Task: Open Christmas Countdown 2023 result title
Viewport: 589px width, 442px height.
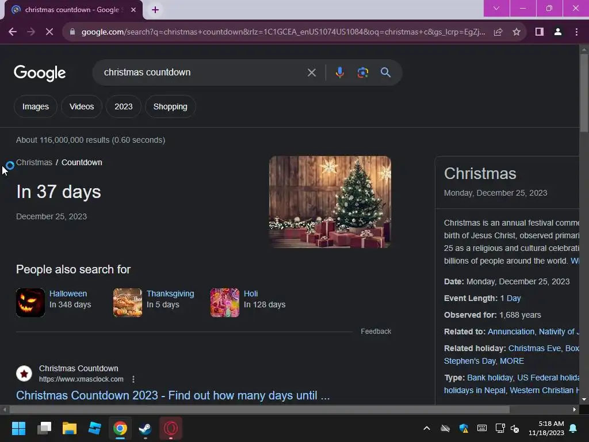Action: point(173,395)
